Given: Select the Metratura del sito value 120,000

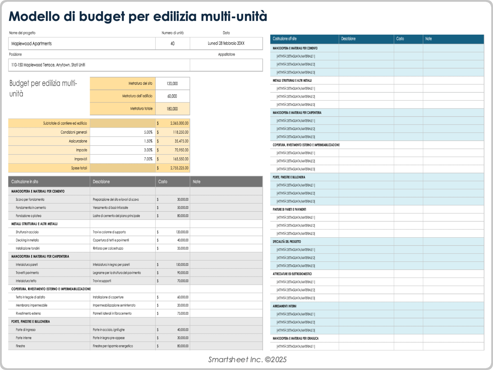Looking at the screenshot, I should [x=172, y=84].
